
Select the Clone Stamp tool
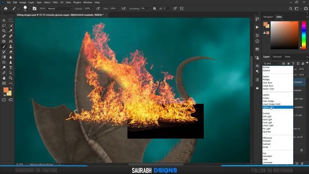point(11,46)
